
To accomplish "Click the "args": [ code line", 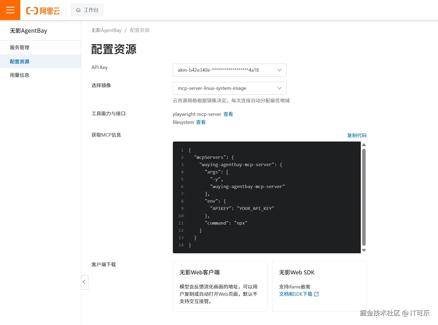I will [217, 172].
